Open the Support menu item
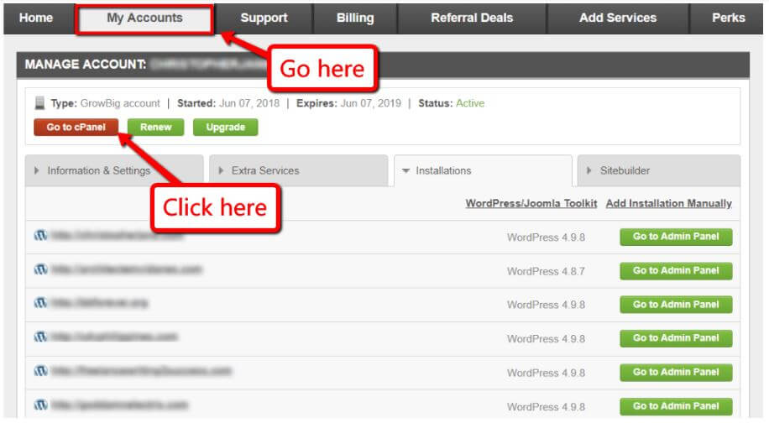The width and height of the screenshot is (769, 423). pos(264,18)
